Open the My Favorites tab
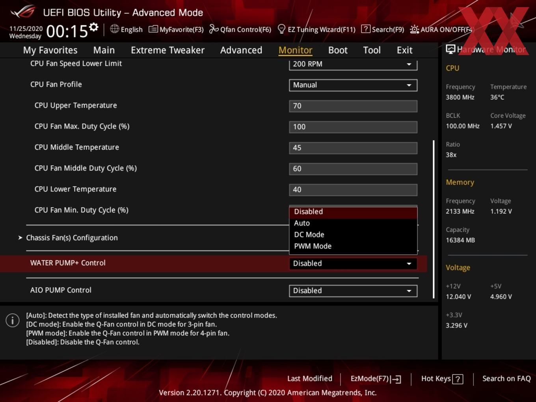Image resolution: width=536 pixels, height=402 pixels. coord(50,50)
